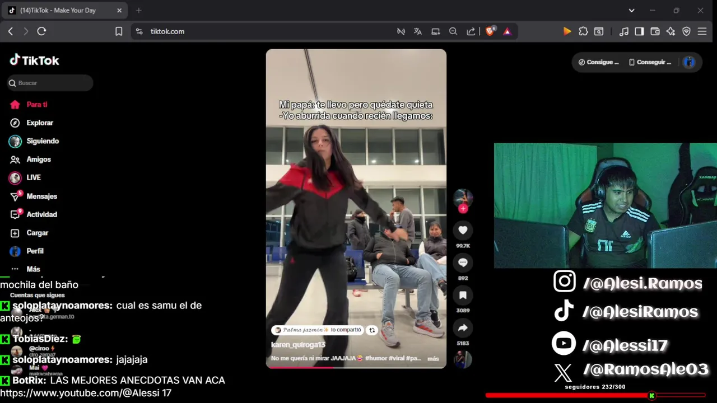Click the first 'Consigue ...' header button
This screenshot has height=403, width=717.
pyautogui.click(x=598, y=62)
